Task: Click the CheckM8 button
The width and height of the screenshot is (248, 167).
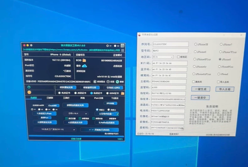Action: tap(52, 106)
